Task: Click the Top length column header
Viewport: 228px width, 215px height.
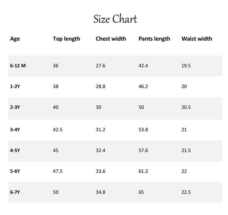Action: (x=66, y=39)
